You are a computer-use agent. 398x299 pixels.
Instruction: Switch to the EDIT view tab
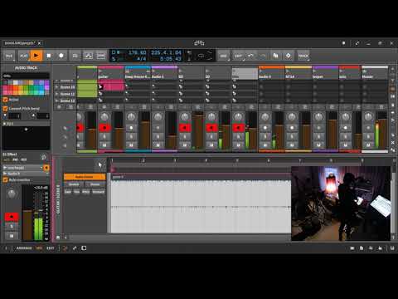coord(51,248)
